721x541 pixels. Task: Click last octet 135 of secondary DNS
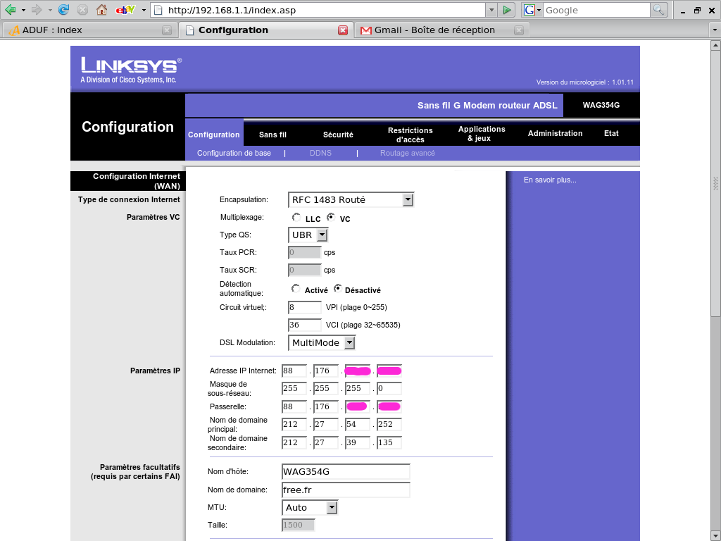(389, 442)
